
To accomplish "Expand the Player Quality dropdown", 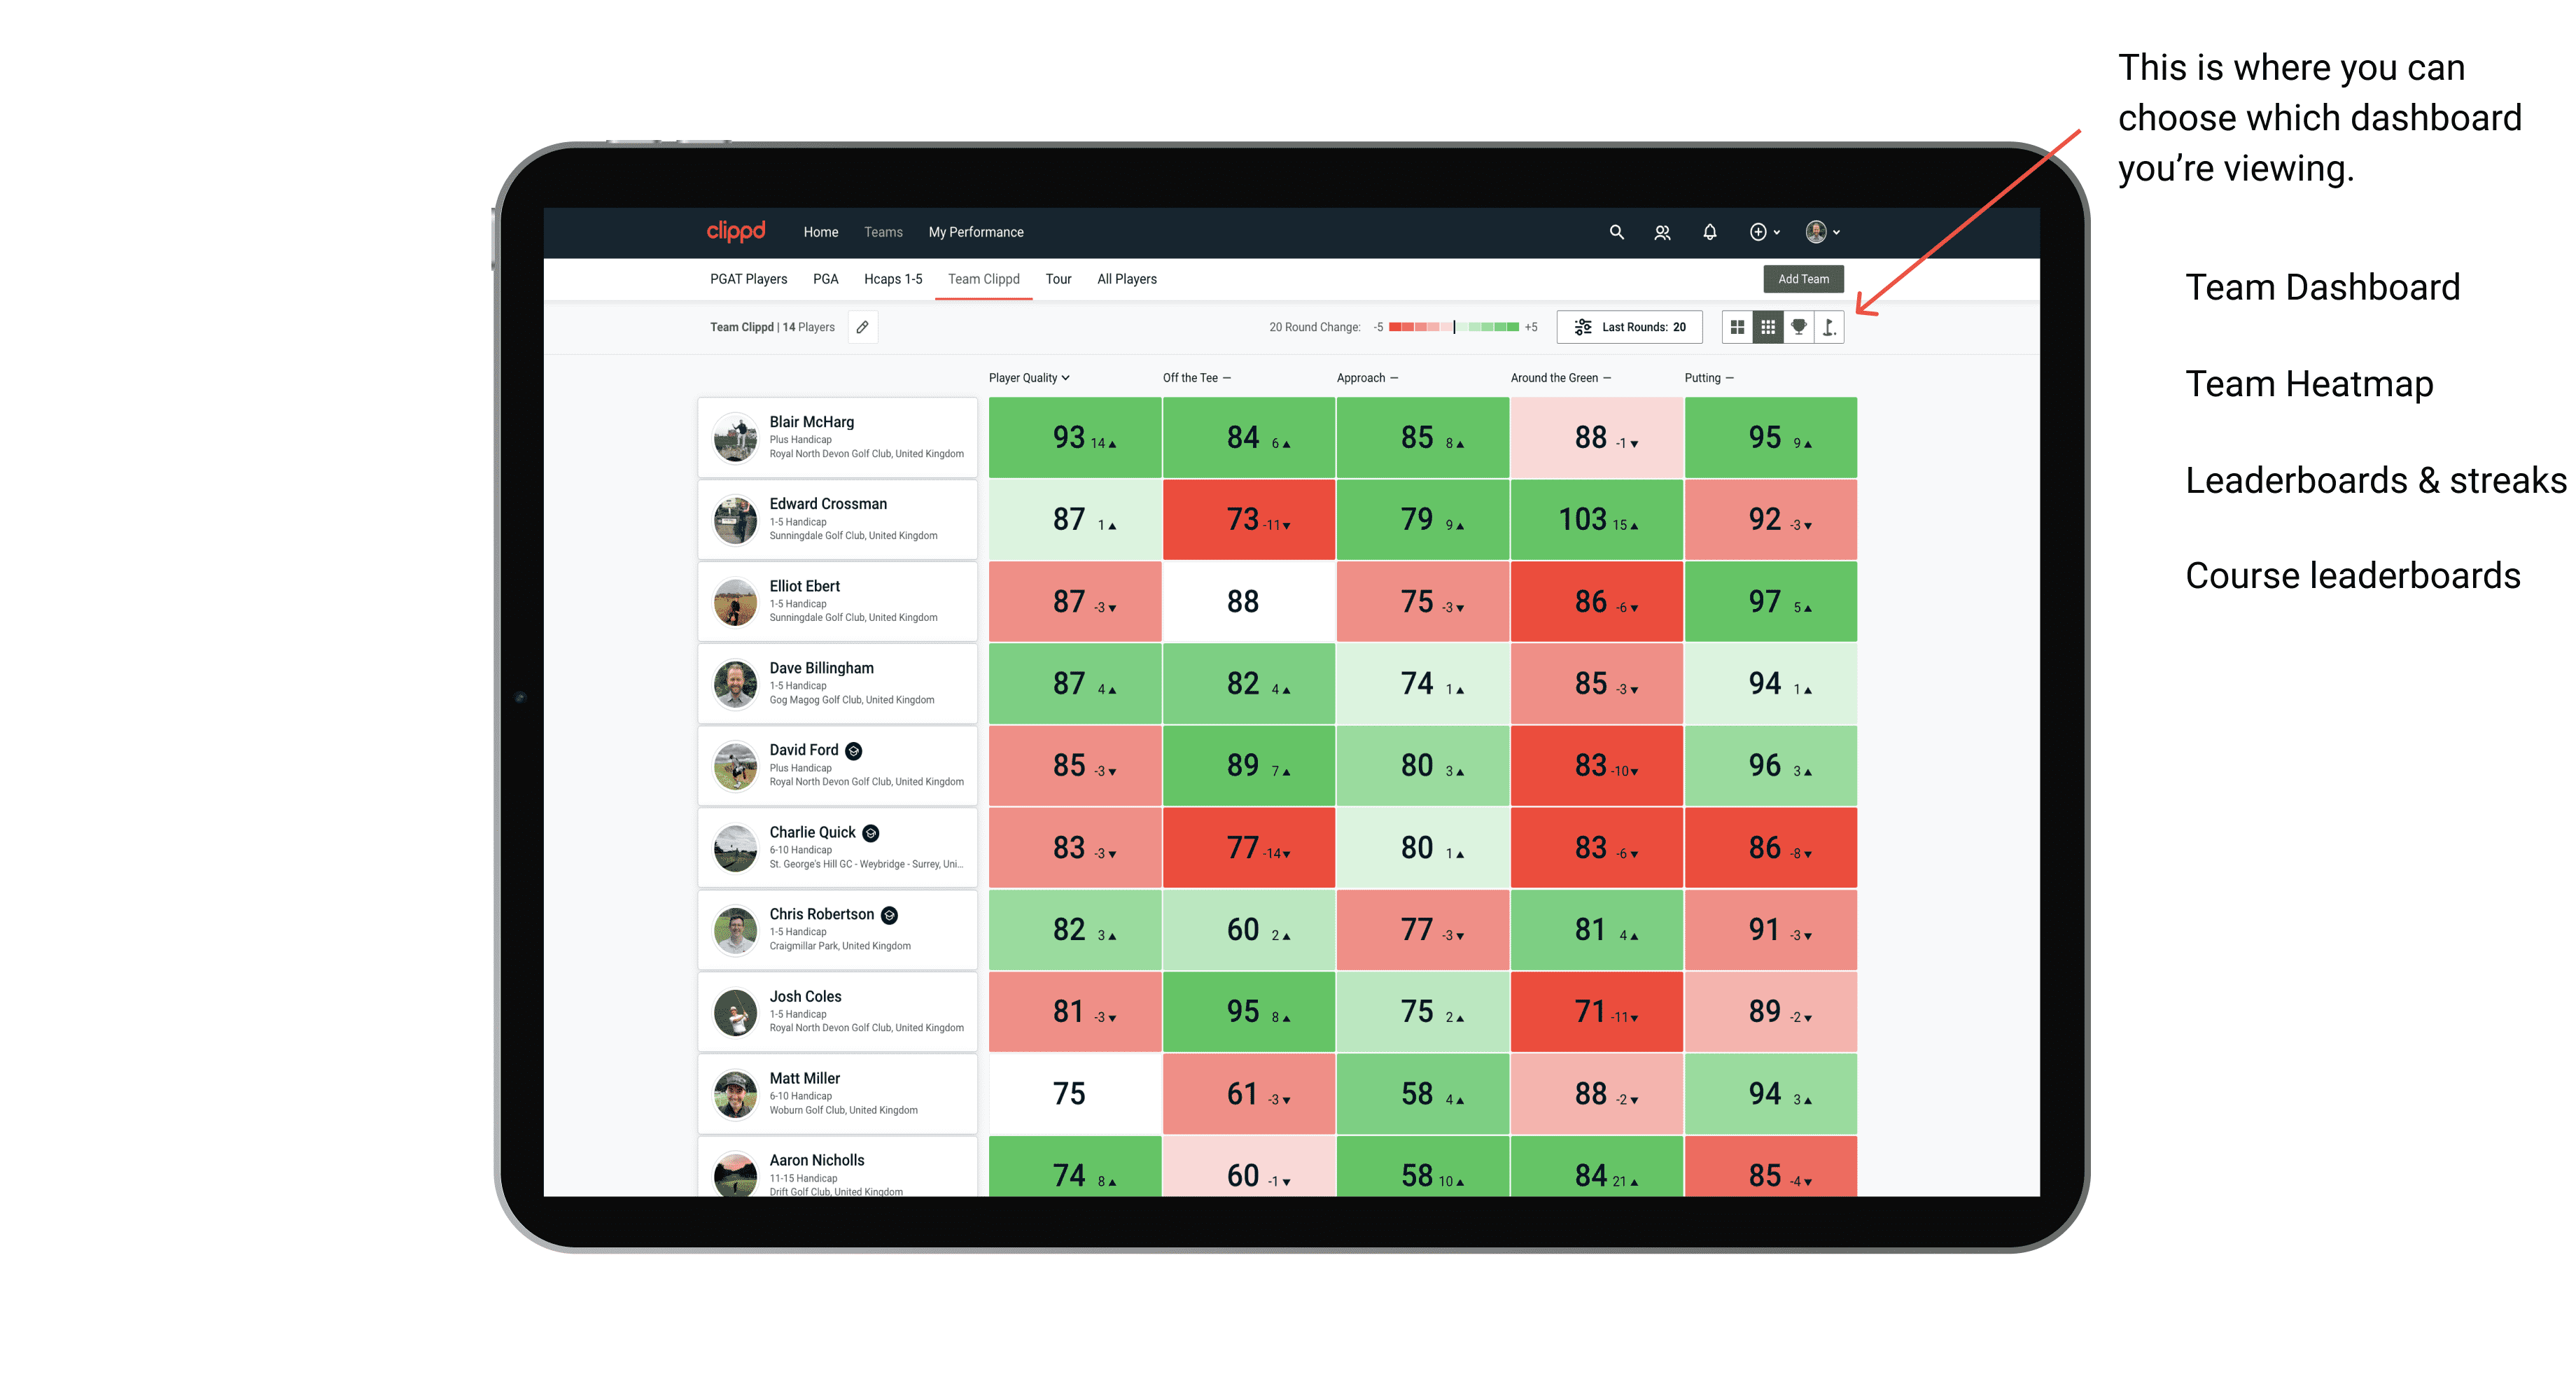I will click(x=1030, y=379).
